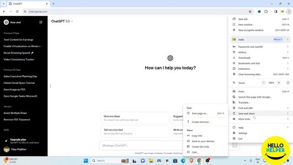Image resolution: width=293 pixels, height=165 pixels.
Task: Expand Help submenu
Action: coord(260,127)
